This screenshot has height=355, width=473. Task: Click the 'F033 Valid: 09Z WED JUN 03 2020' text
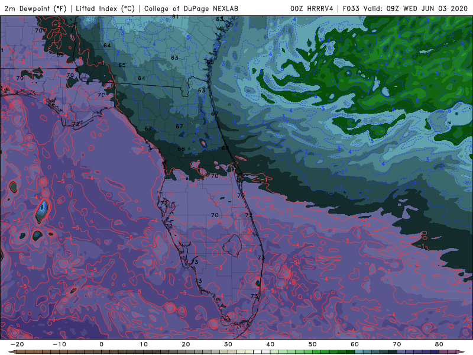[x=405, y=8]
